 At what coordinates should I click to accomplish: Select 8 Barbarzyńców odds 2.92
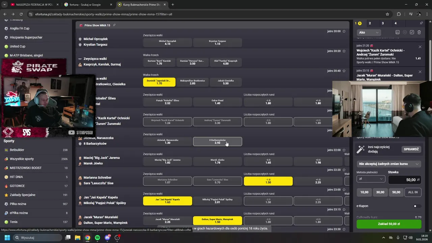point(217,141)
